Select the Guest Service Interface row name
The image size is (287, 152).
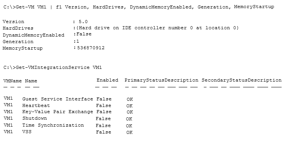[x=58, y=99]
